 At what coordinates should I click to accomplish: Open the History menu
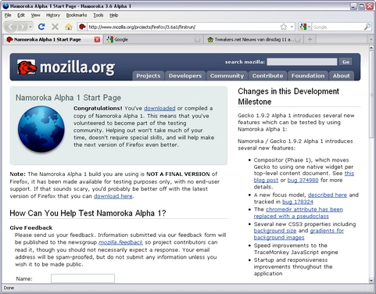point(53,15)
